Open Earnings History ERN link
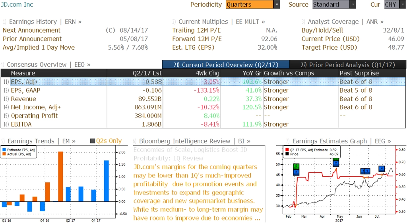Image resolution: width=407 pixels, height=224 pixels. point(45,22)
